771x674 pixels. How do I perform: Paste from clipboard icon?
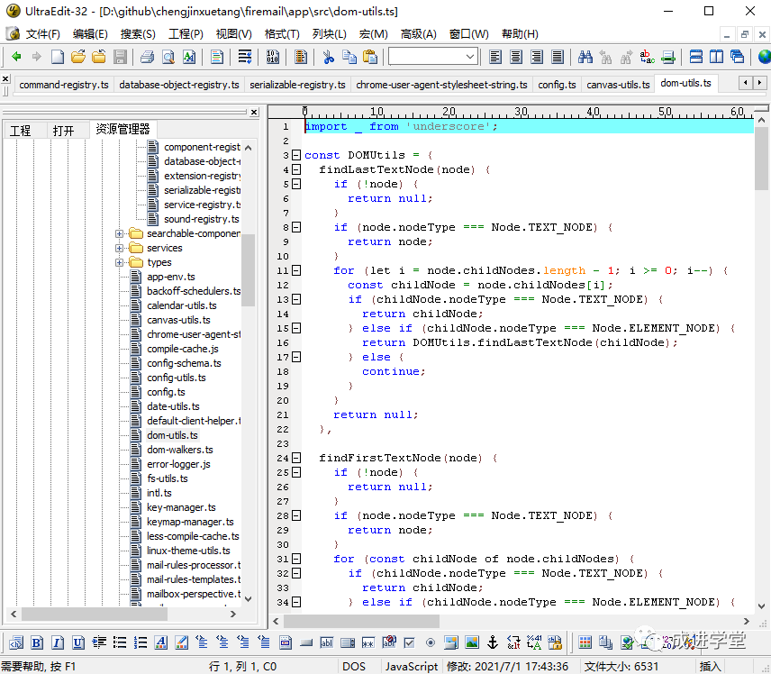pos(370,57)
